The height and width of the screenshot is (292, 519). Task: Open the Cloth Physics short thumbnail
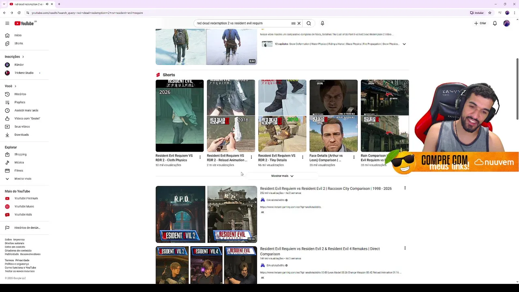(180, 116)
